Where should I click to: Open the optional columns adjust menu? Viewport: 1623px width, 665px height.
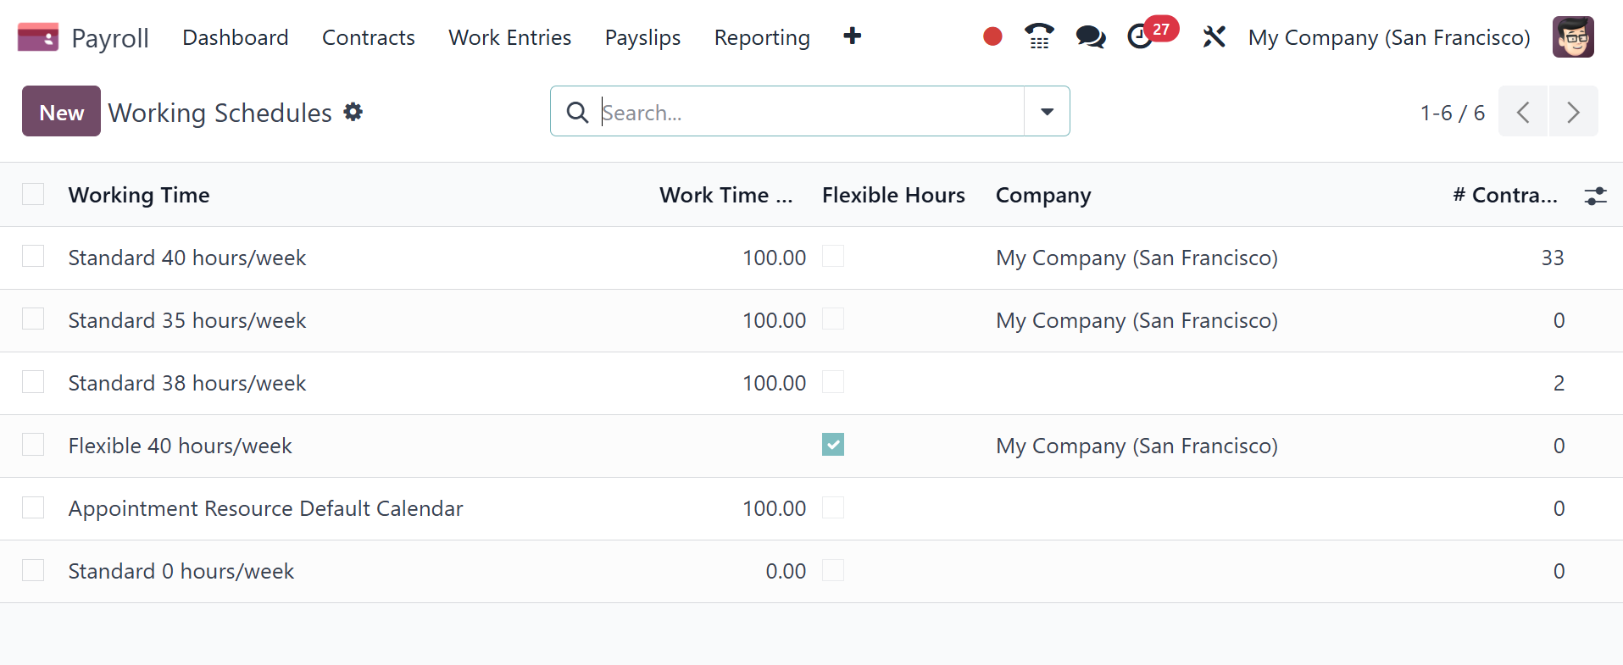(x=1595, y=196)
